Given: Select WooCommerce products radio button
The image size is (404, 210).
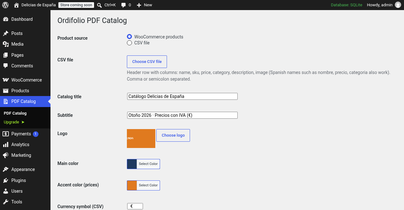Looking at the screenshot, I should coord(129,37).
